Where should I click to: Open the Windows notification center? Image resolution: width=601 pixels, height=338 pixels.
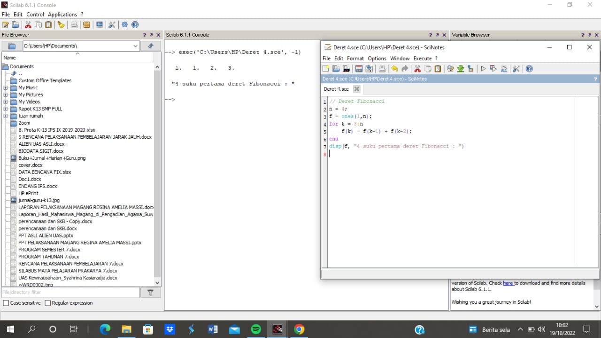(x=586, y=330)
